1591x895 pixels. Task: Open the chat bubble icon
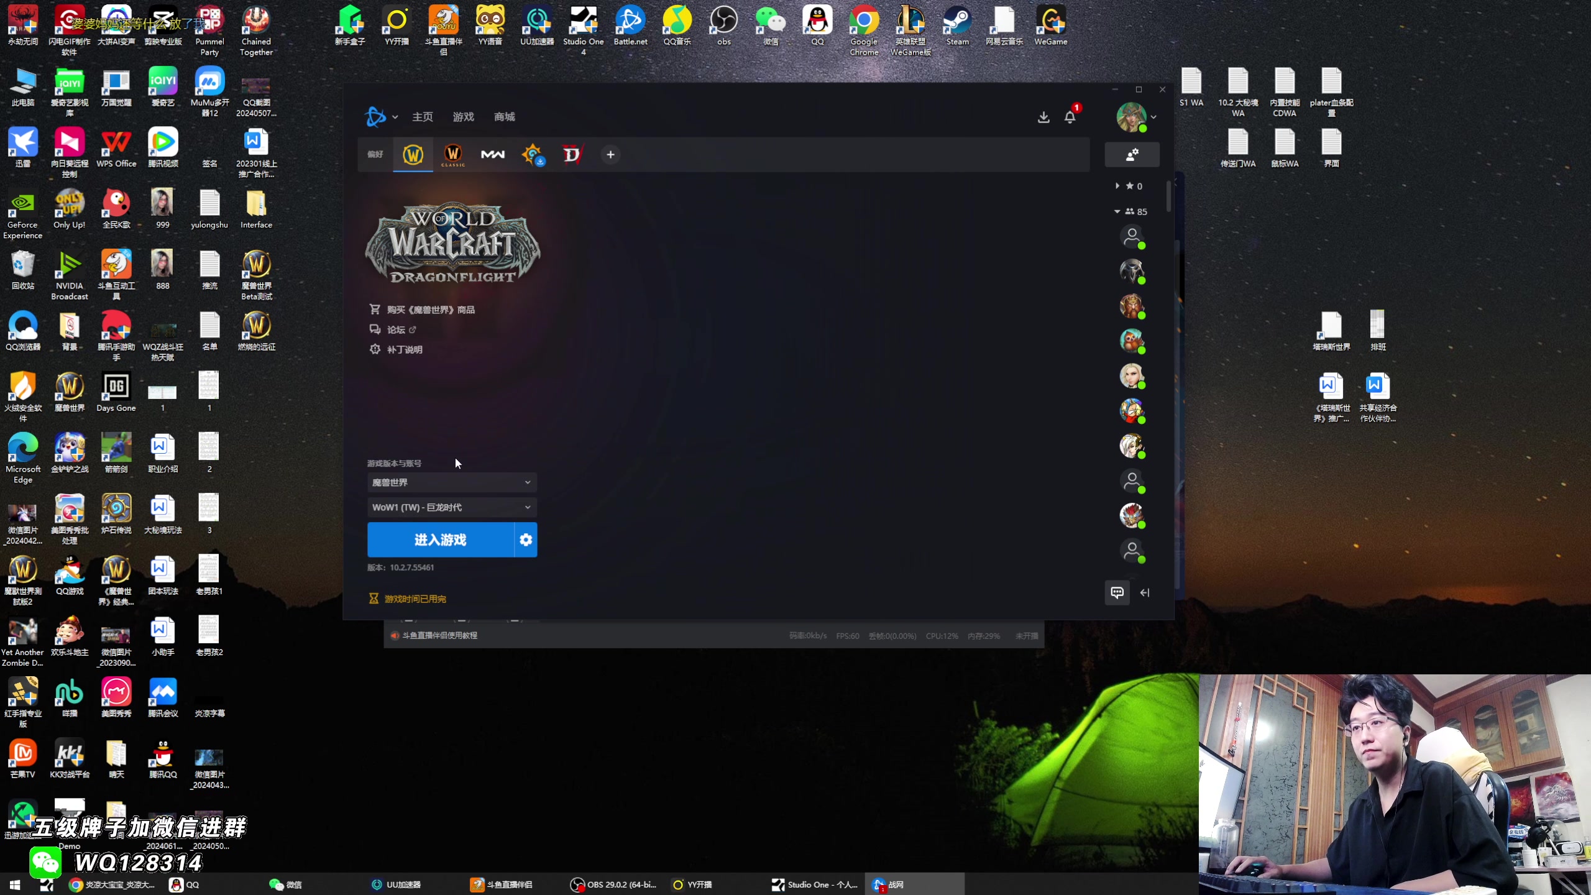click(1117, 592)
